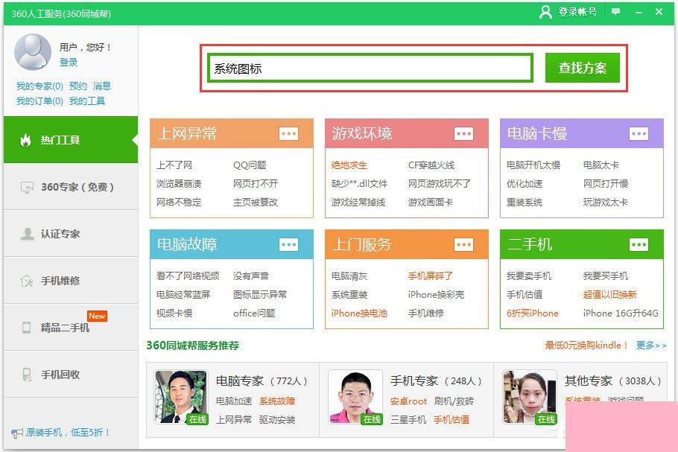Open more options on 上网异常 card
The image size is (678, 452).
(x=288, y=133)
